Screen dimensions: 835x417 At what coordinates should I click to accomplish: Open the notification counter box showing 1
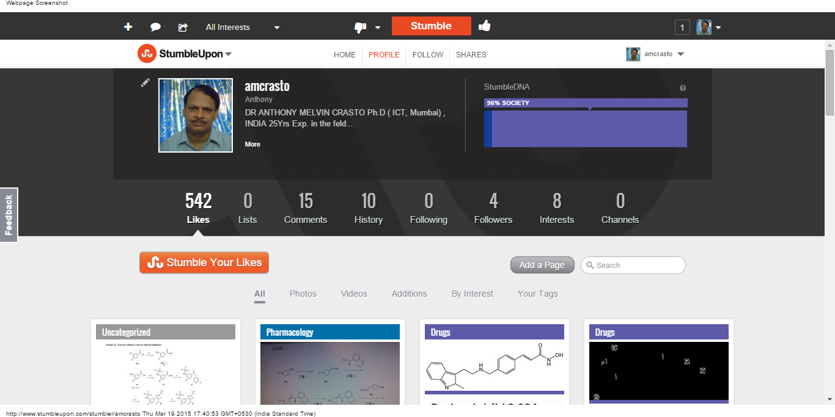pyautogui.click(x=682, y=27)
